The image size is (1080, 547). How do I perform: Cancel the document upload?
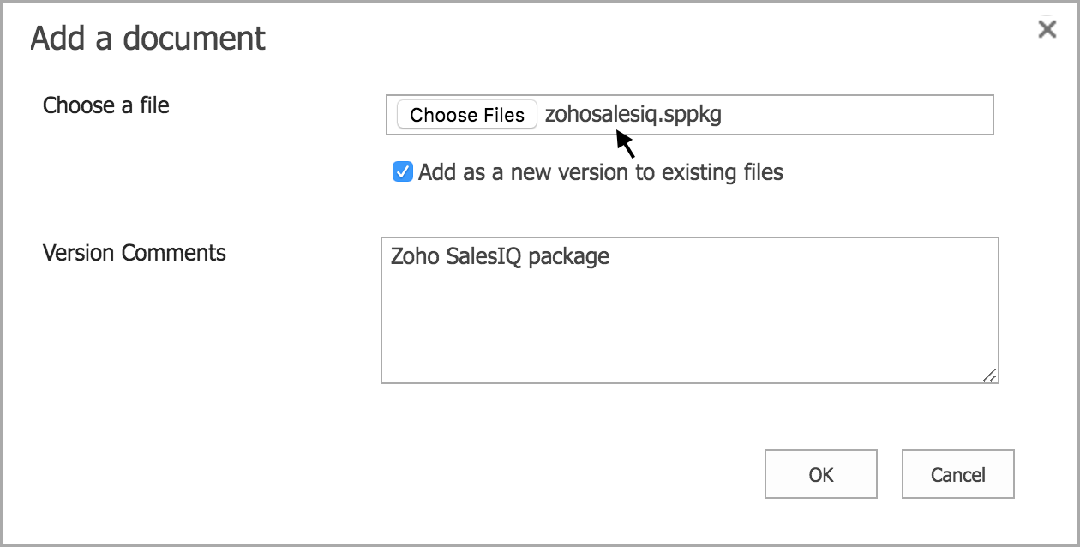(x=957, y=474)
